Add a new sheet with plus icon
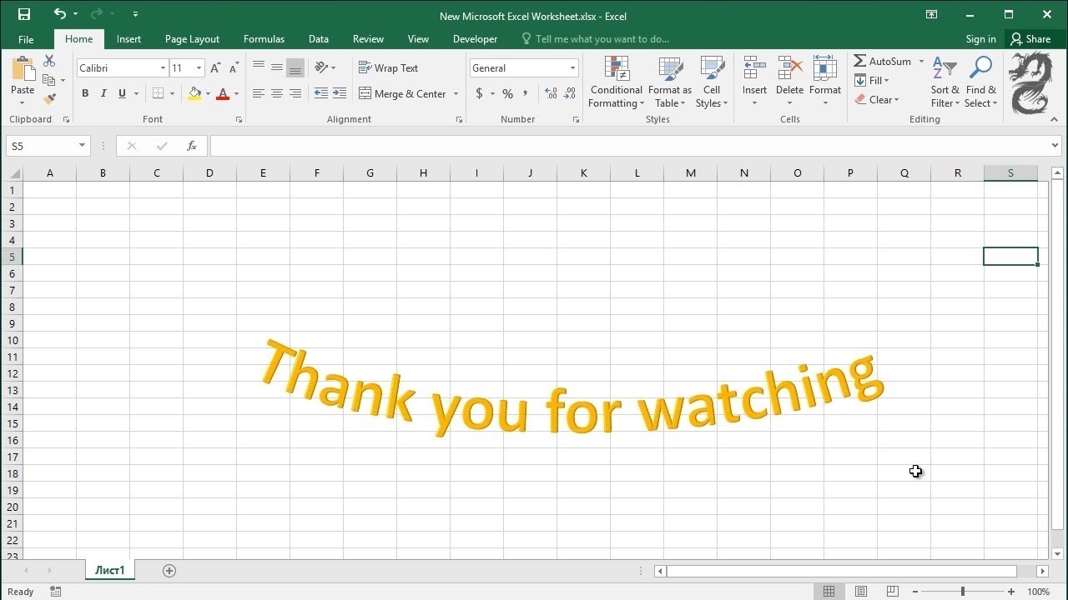The height and width of the screenshot is (600, 1068). pos(169,571)
